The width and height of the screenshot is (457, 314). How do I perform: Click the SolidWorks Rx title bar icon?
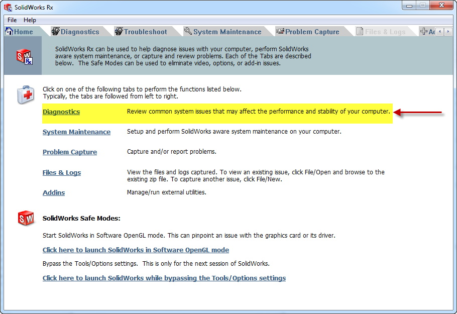coord(8,8)
